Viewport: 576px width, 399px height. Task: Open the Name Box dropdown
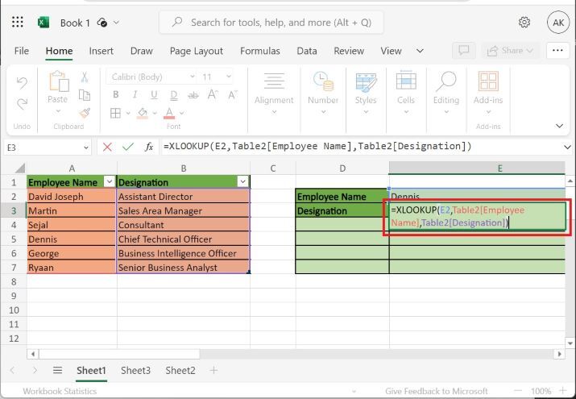click(x=86, y=148)
